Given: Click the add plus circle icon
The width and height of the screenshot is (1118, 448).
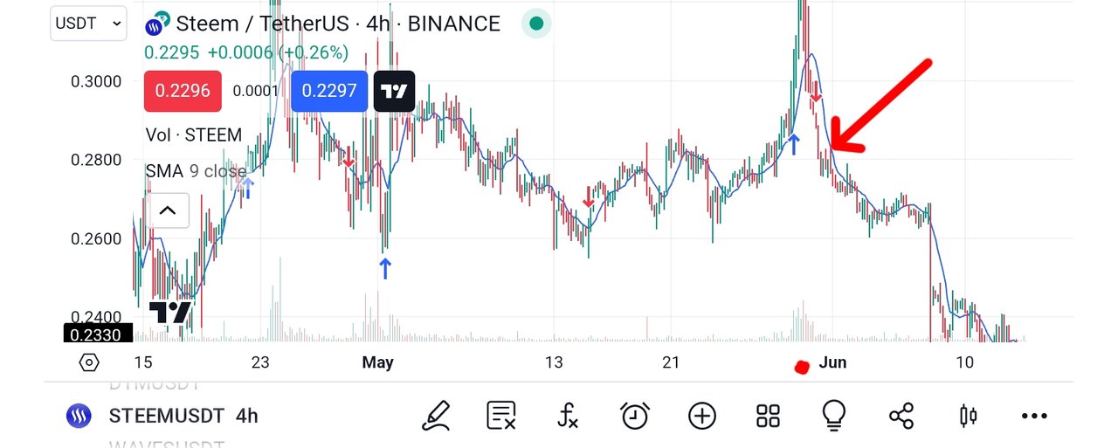Looking at the screenshot, I should [702, 416].
